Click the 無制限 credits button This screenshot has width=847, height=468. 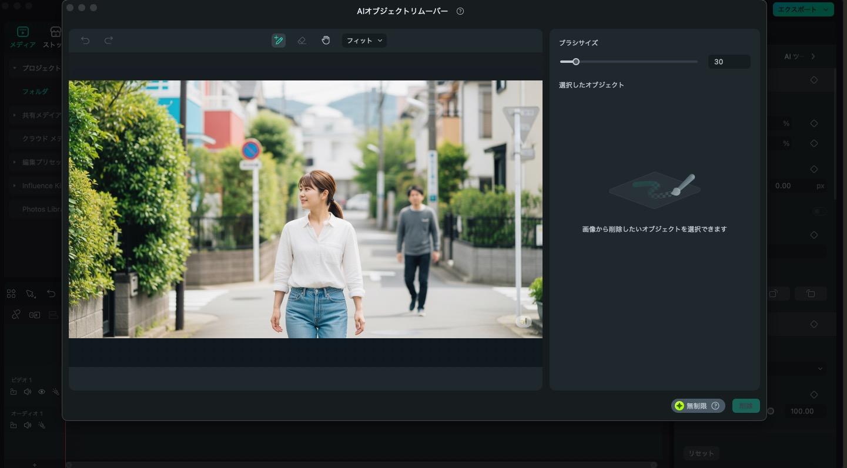pyautogui.click(x=698, y=406)
